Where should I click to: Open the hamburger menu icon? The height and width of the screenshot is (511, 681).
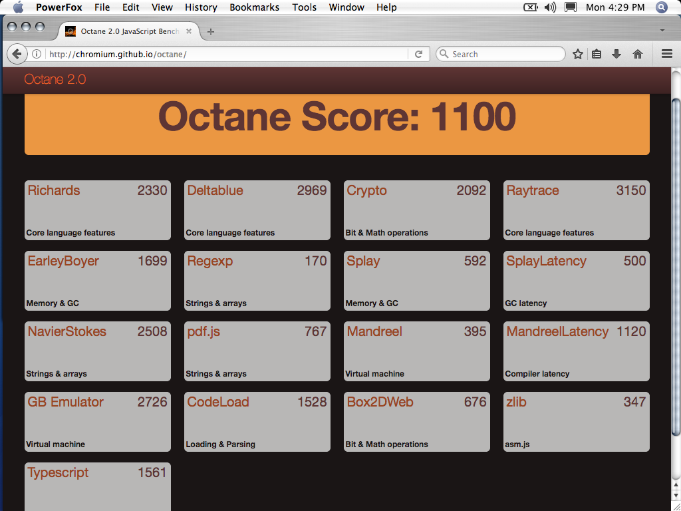pyautogui.click(x=667, y=54)
